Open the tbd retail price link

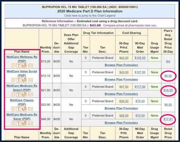click(168, 61)
